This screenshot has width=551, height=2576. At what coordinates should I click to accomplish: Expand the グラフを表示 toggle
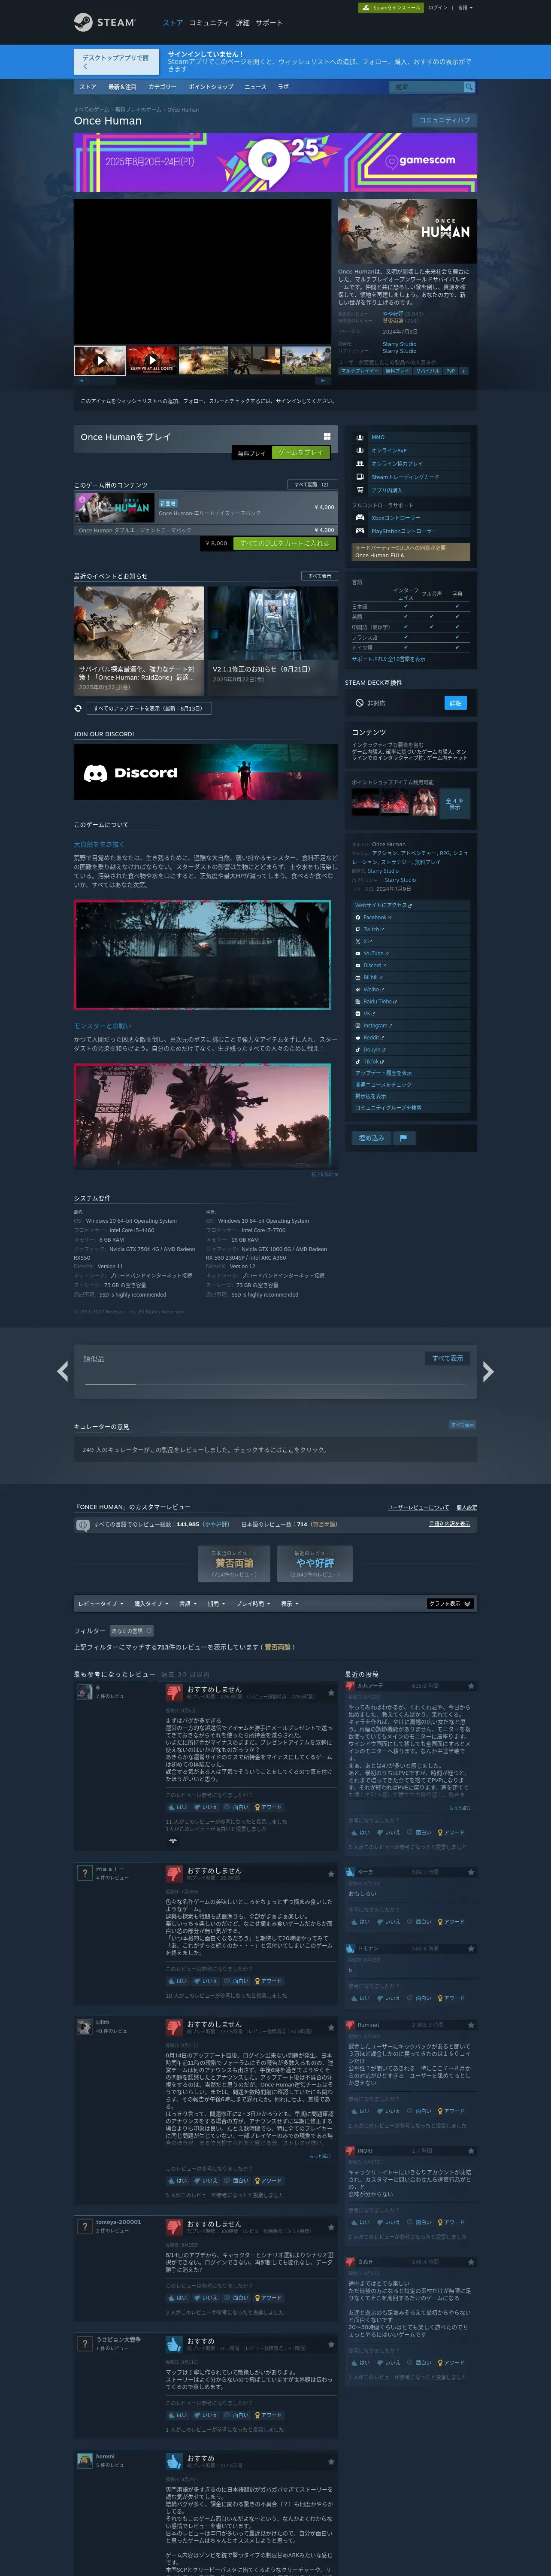[x=450, y=1603]
